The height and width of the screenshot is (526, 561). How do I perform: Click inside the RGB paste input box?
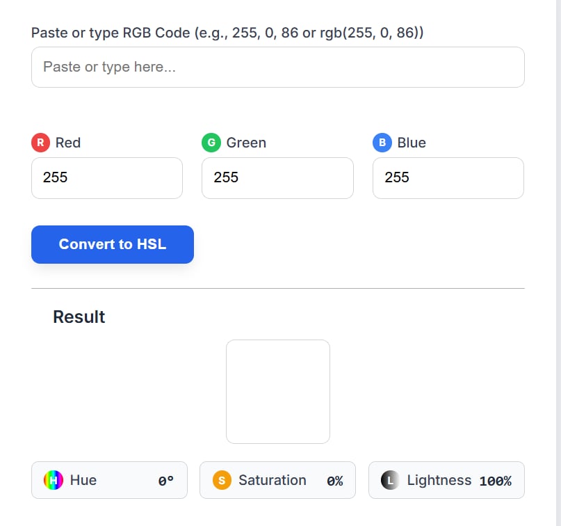[277, 67]
